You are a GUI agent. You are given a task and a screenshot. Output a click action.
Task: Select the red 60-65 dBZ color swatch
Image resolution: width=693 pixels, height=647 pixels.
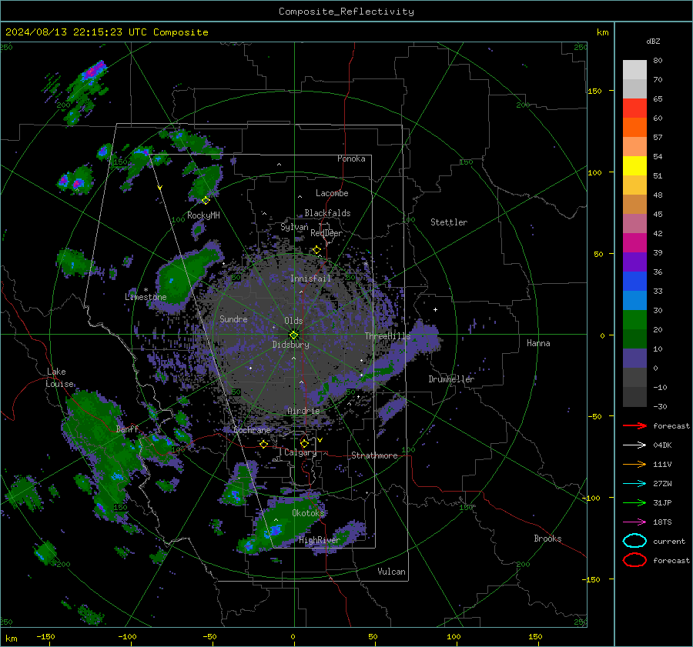tap(634, 108)
